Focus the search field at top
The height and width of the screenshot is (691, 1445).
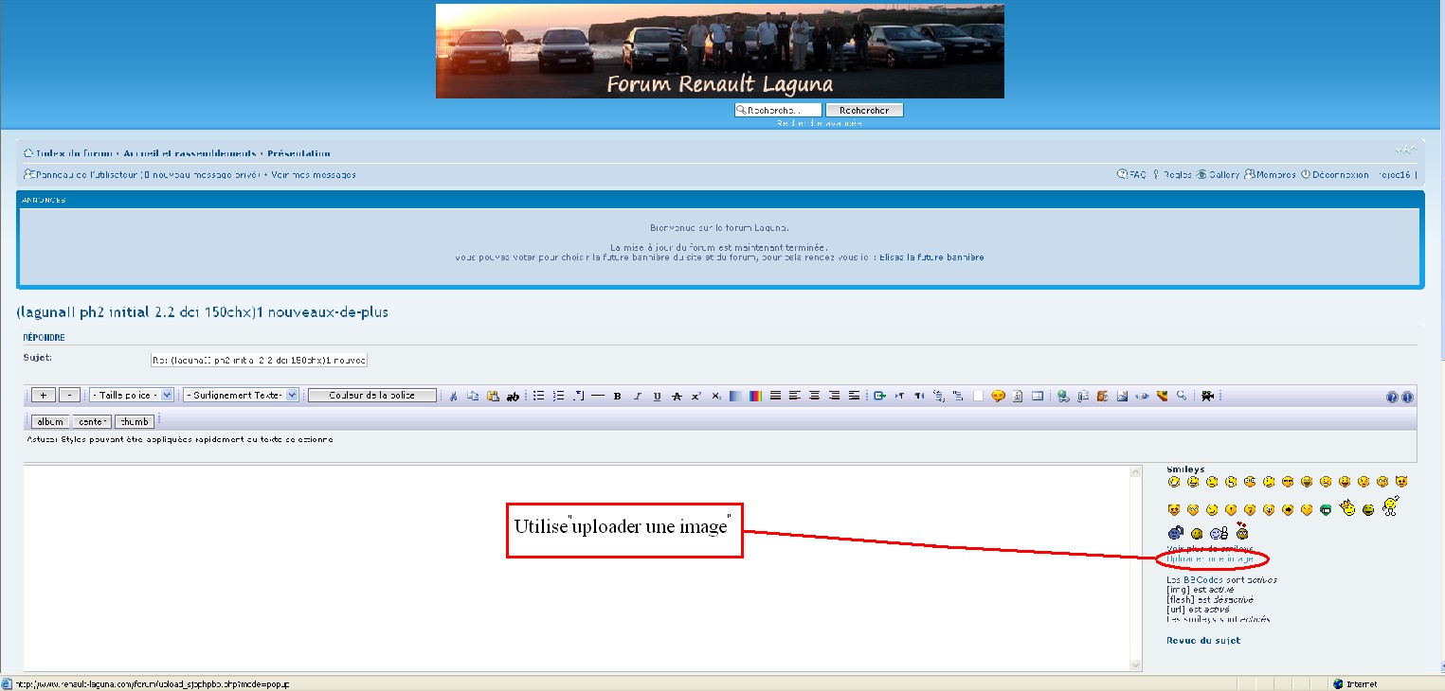point(778,111)
